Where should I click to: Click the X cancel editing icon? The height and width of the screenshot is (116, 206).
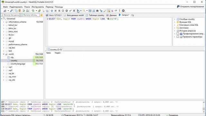click(74, 11)
